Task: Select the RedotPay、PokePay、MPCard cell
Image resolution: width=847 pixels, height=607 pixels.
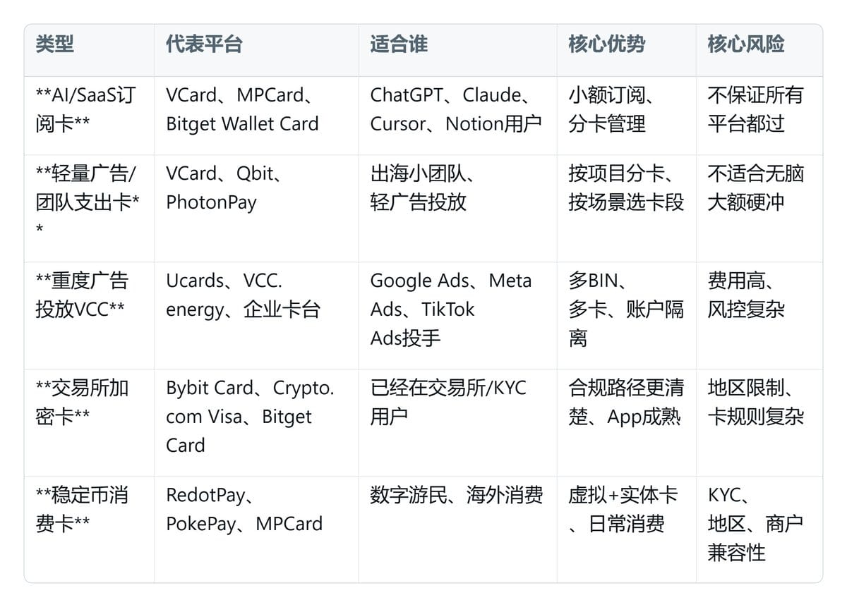Action: click(x=256, y=529)
